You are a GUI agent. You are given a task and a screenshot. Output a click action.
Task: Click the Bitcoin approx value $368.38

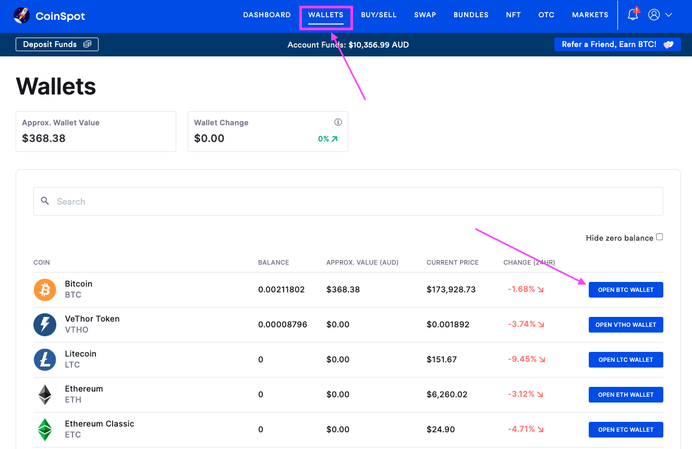pos(343,289)
